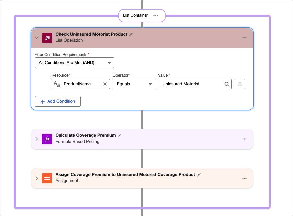
Task: Clear the ProductName resource using the X icon
Action: pos(105,84)
